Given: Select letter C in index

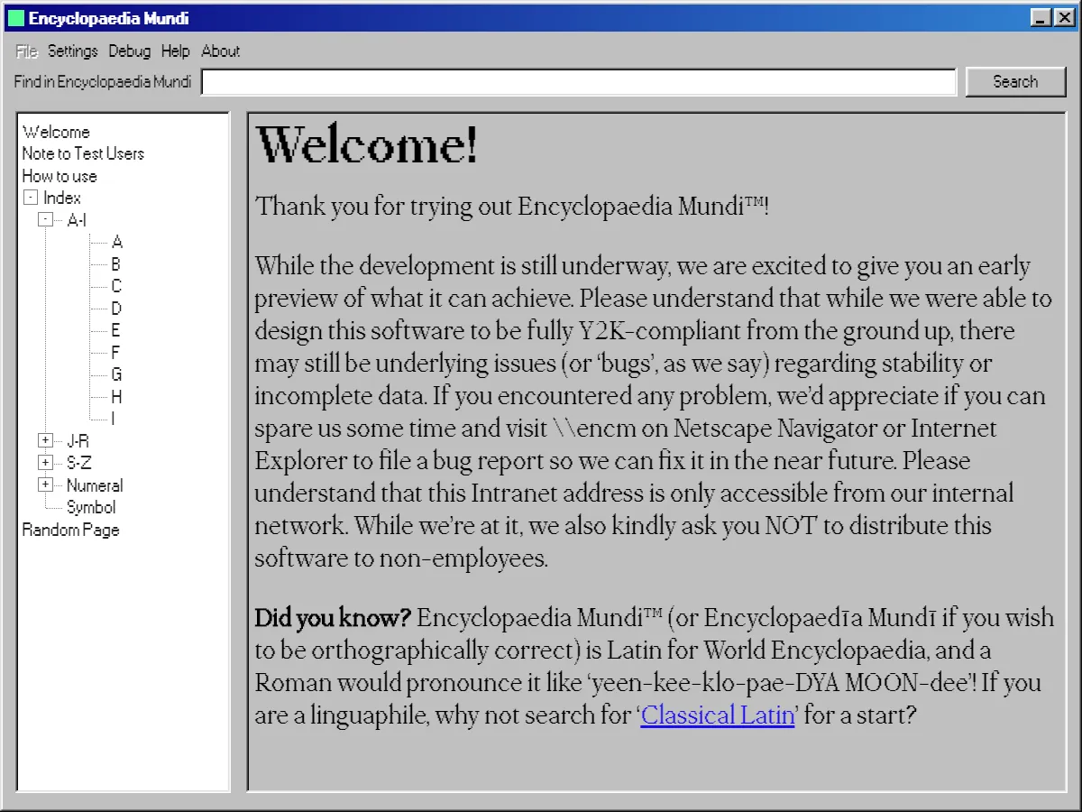Looking at the screenshot, I should 116,286.
